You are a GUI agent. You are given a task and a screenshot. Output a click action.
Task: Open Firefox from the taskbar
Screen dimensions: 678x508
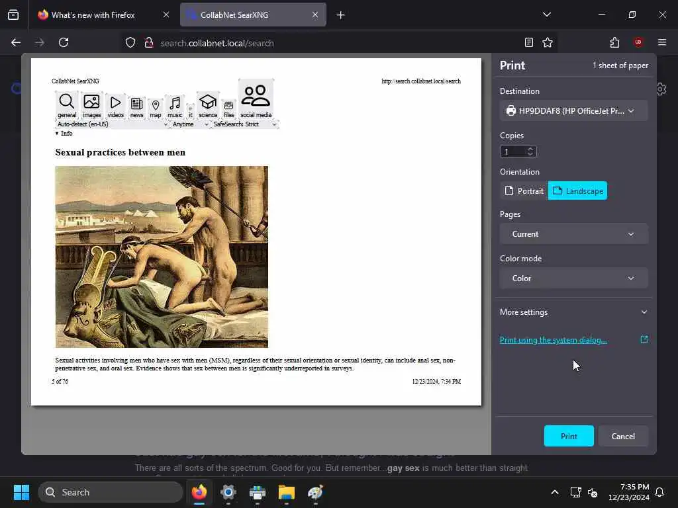(x=199, y=492)
